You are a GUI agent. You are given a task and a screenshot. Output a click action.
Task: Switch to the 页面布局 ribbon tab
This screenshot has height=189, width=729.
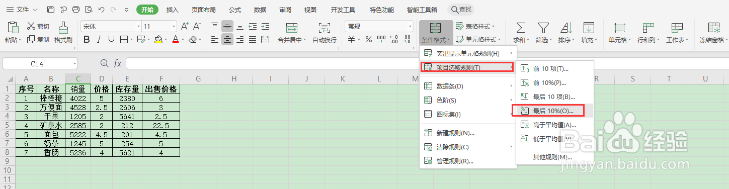coord(204,10)
